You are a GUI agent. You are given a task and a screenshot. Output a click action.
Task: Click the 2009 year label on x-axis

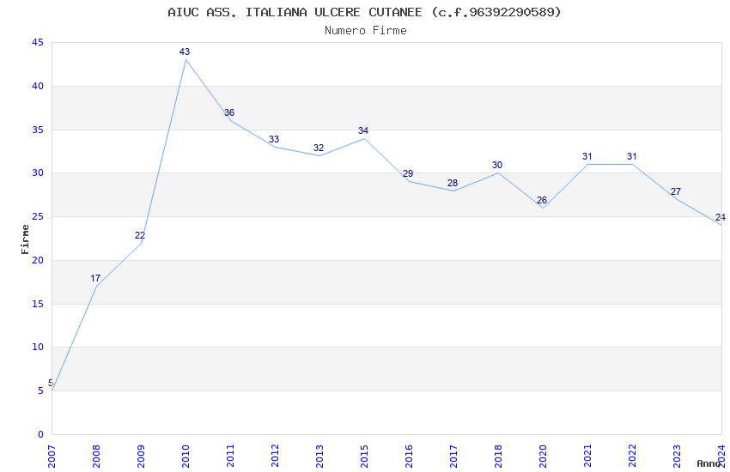coord(141,457)
